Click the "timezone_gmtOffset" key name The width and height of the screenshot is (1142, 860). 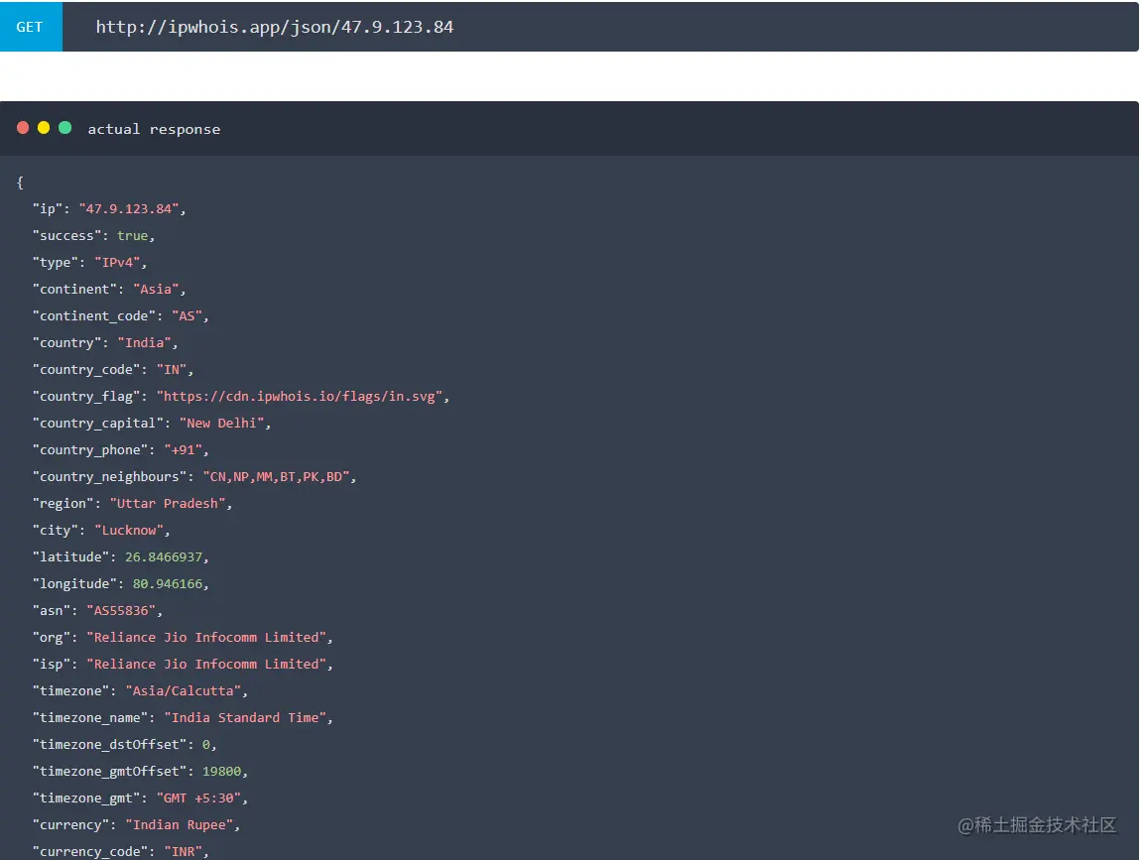pos(109,772)
